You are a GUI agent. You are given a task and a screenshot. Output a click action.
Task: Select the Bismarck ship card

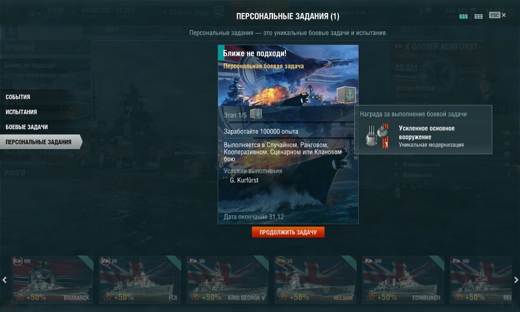click(x=53, y=279)
